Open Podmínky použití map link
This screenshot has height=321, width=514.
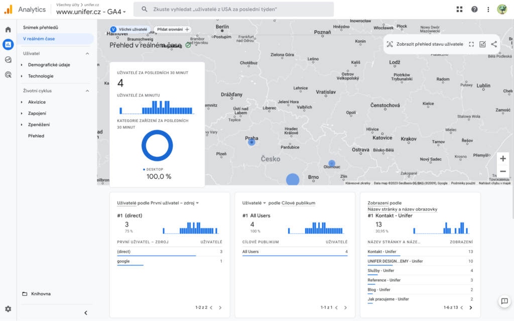[x=463, y=183]
